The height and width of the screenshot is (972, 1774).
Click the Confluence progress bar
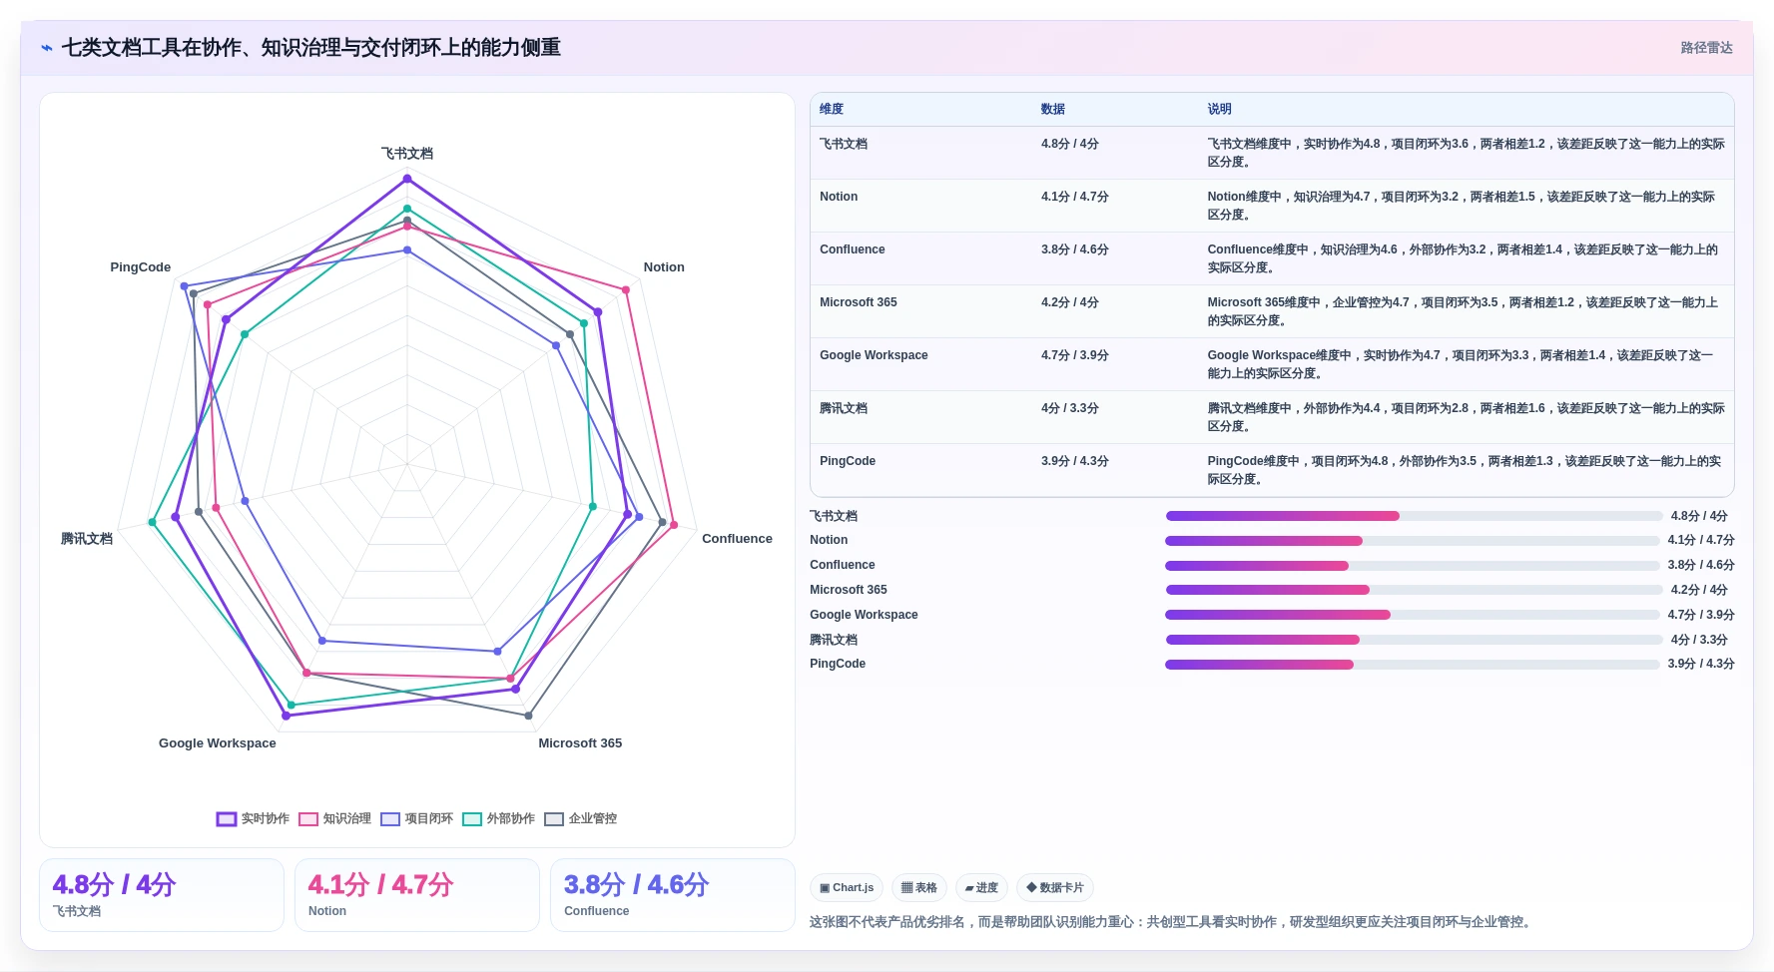click(1413, 566)
